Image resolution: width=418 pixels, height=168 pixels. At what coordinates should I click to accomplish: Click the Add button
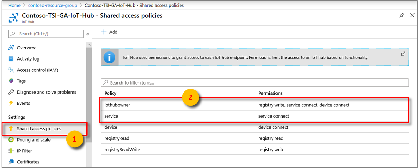pos(109,32)
